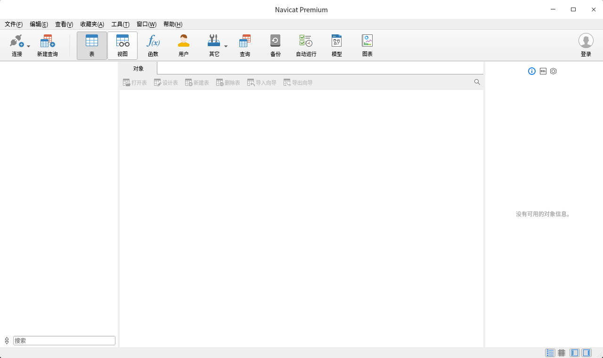Open the 文件(F) menu
This screenshot has width=603, height=358.
coord(14,24)
